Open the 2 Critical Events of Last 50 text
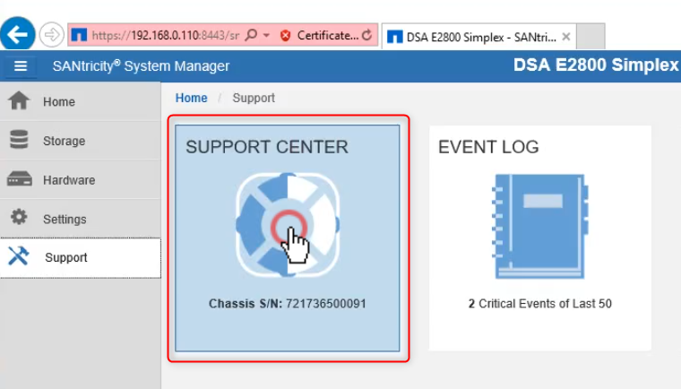Image resolution: width=681 pixels, height=389 pixels. 539,304
